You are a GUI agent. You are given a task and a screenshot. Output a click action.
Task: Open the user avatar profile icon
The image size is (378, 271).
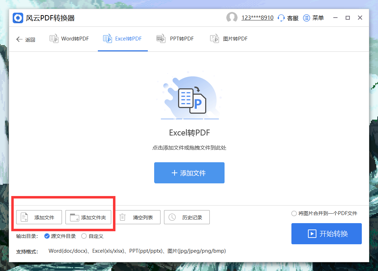tap(232, 18)
